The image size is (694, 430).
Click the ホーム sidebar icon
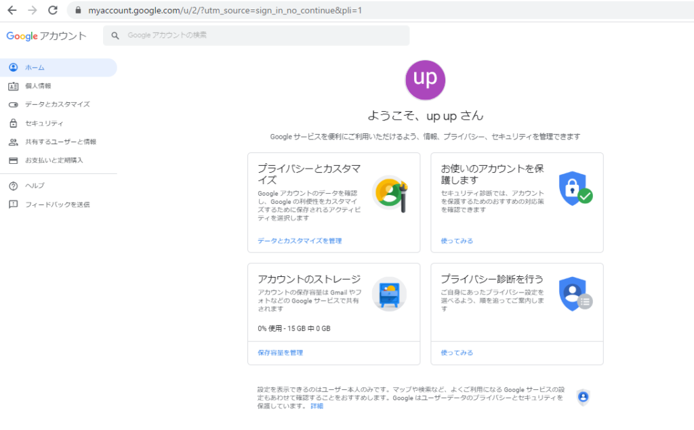pyautogui.click(x=14, y=67)
